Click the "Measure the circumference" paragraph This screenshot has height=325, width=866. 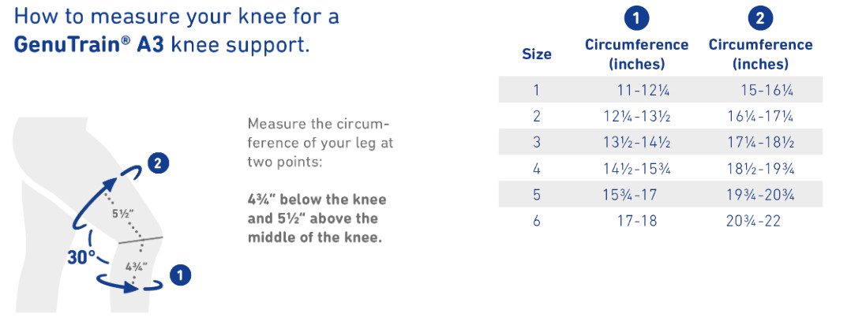coord(320,143)
